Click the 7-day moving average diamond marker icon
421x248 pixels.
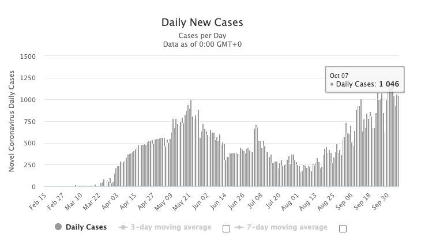(x=239, y=227)
